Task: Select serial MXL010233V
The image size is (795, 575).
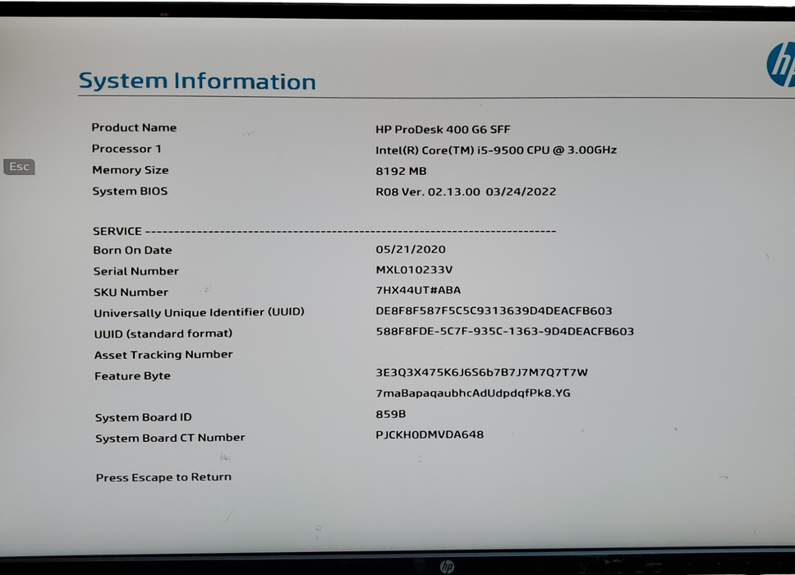Action: [x=414, y=269]
